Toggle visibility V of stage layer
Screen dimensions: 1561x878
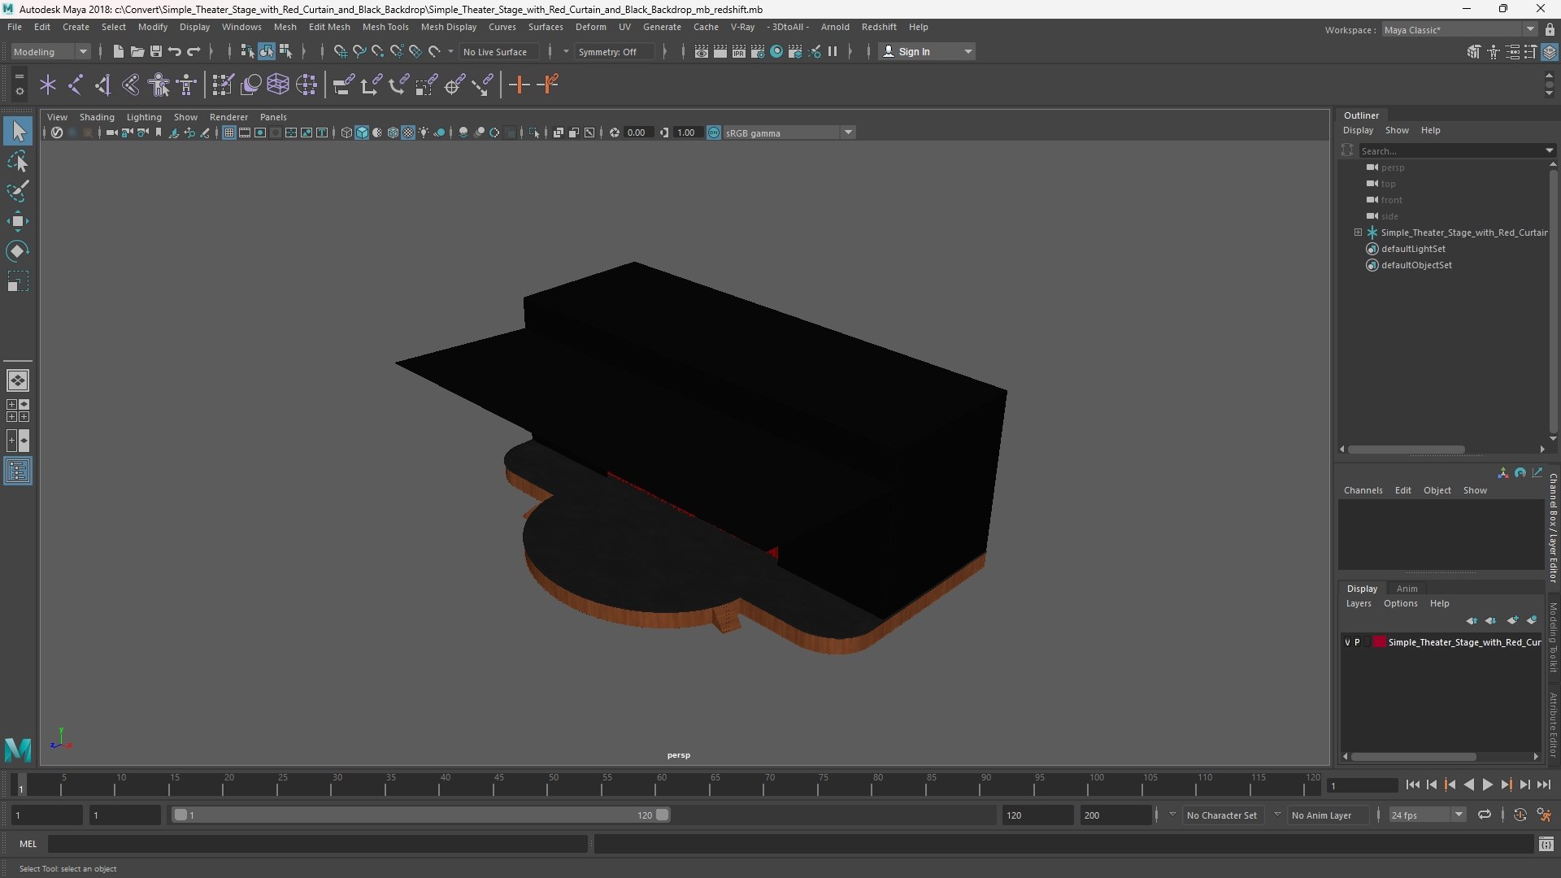[x=1347, y=642]
